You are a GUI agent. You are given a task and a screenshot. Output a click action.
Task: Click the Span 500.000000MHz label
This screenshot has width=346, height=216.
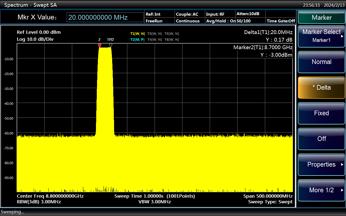(268, 196)
